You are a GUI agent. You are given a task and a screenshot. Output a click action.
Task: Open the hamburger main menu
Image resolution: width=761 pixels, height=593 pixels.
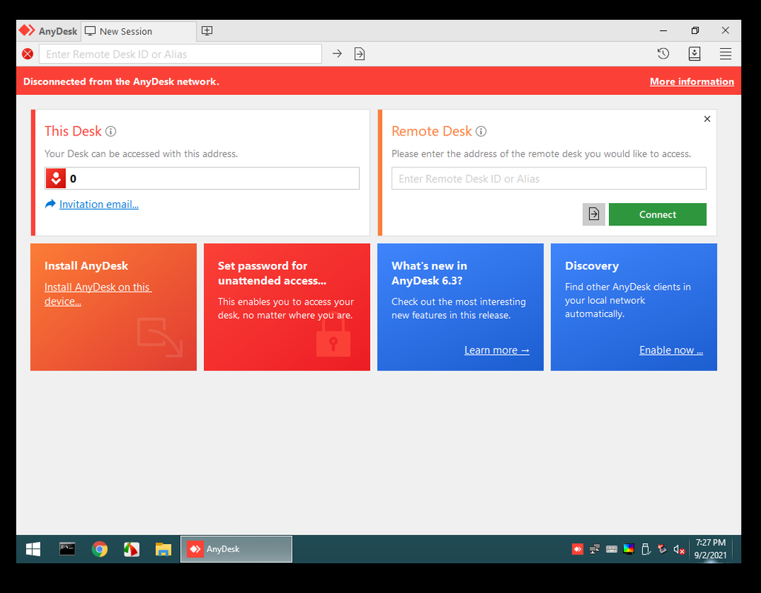pos(725,54)
